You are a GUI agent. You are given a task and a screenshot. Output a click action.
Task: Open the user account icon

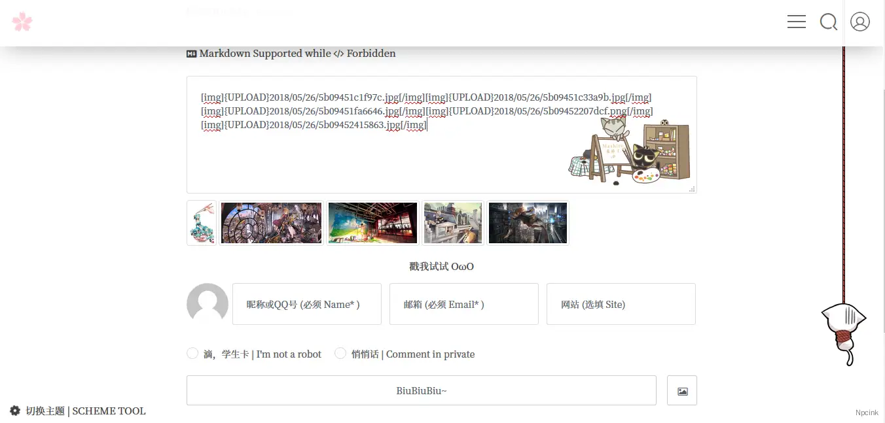pos(859,22)
